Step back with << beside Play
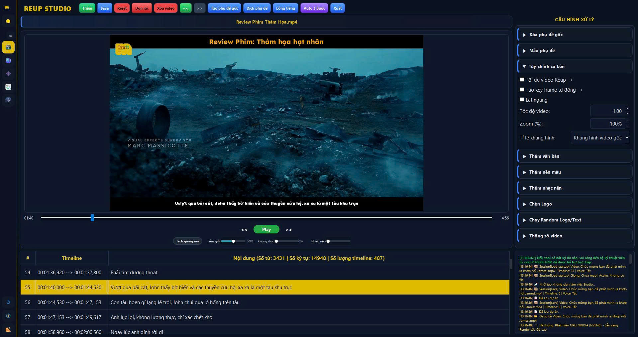The height and width of the screenshot is (337, 638). tap(244, 230)
